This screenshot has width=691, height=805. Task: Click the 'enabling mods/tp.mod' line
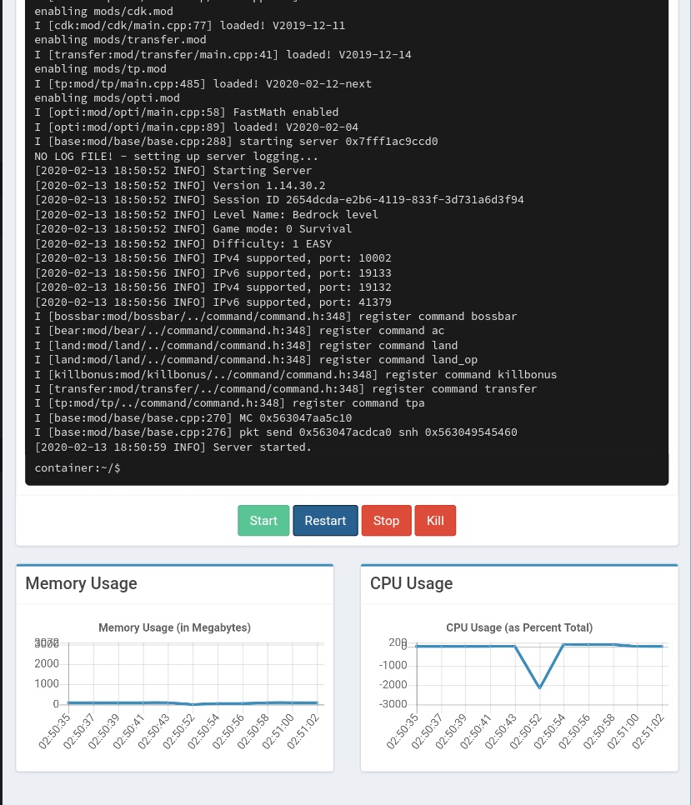click(x=101, y=69)
